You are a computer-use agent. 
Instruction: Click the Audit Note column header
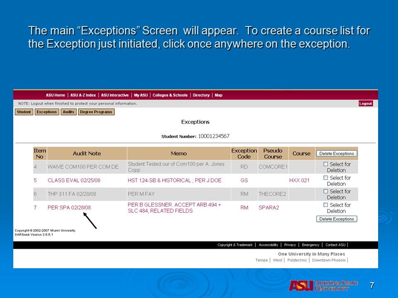[x=87, y=153]
